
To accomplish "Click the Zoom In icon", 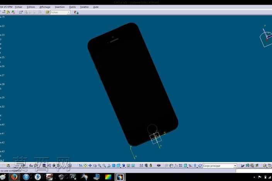I will click(100, 166).
